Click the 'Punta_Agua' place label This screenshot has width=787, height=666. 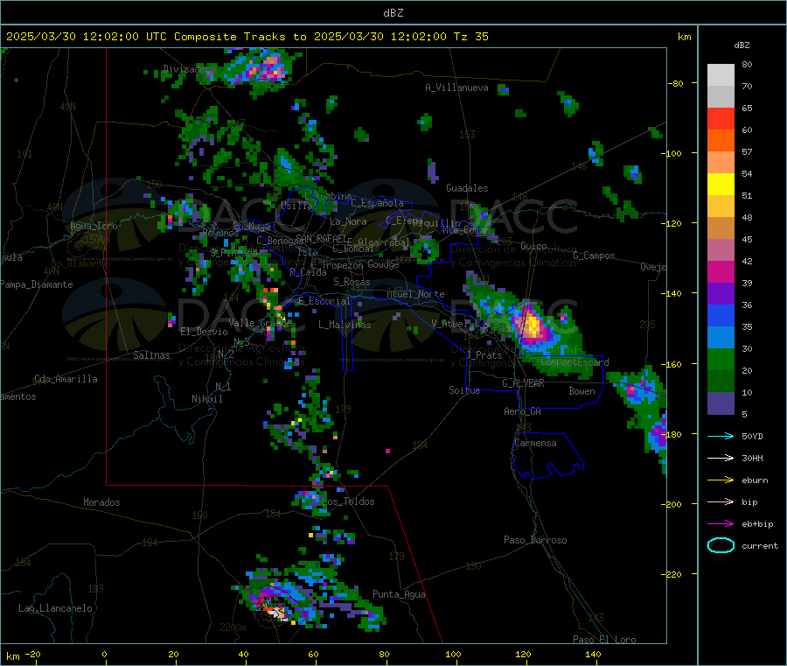point(399,594)
